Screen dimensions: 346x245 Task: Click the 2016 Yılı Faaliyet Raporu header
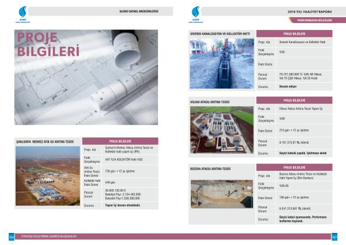click(310, 12)
